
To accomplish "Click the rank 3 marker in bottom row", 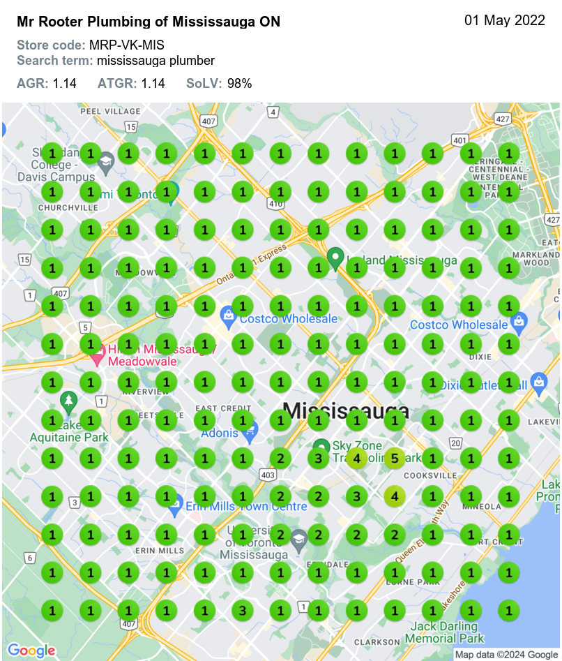I will click(x=243, y=611).
